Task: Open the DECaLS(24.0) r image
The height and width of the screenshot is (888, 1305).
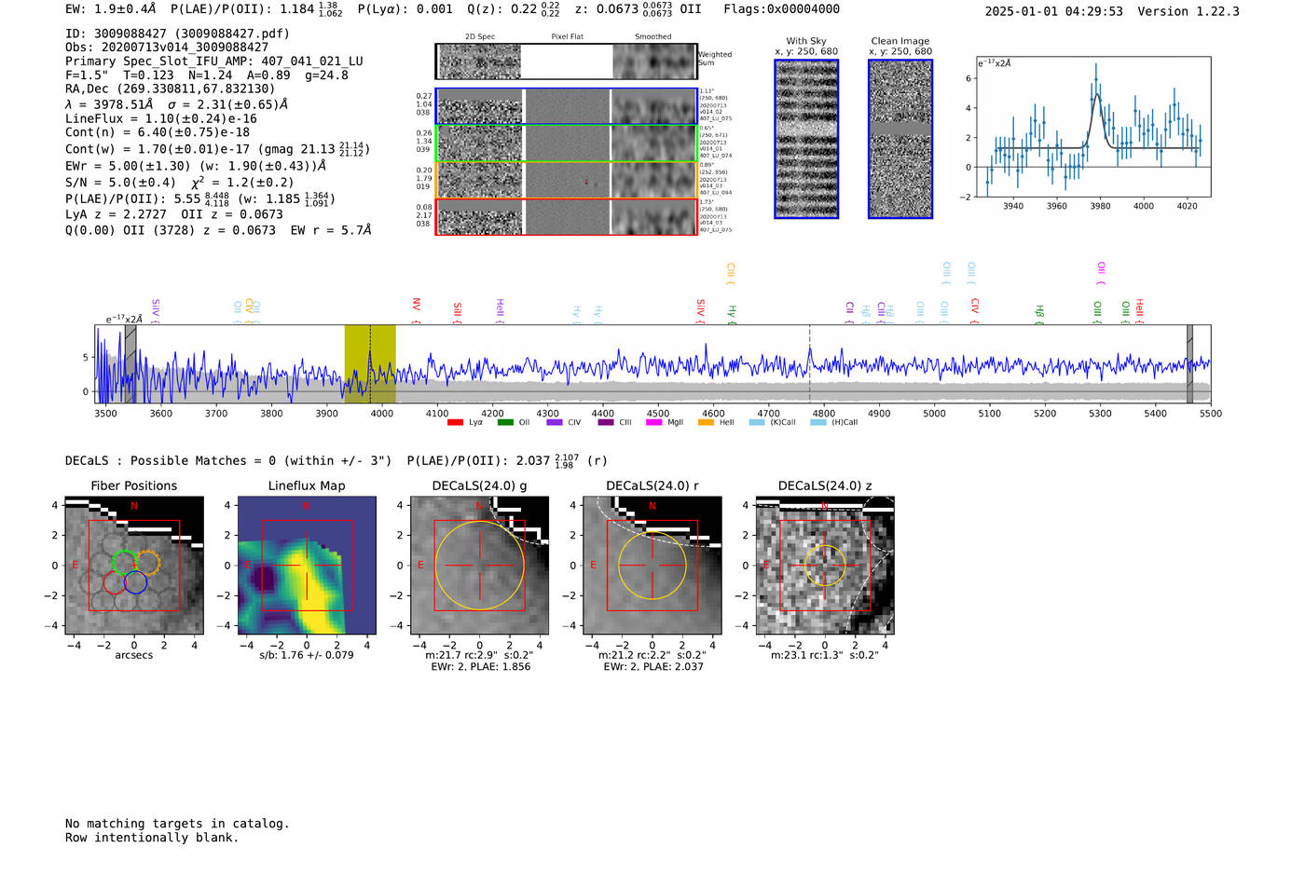Action: point(652,566)
